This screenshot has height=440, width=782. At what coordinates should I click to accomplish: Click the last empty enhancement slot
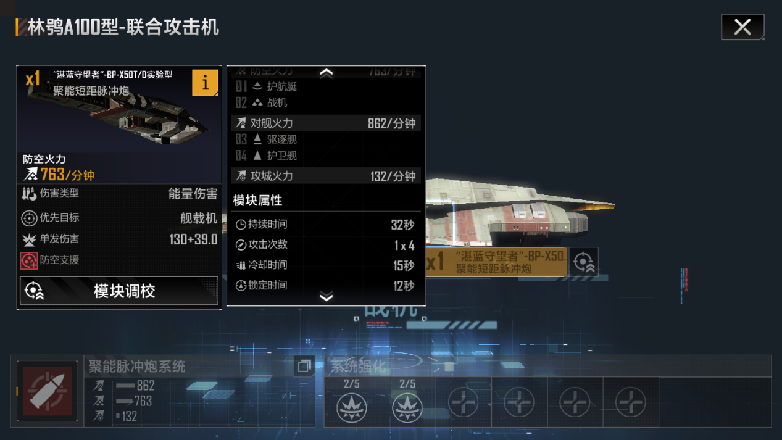(631, 402)
